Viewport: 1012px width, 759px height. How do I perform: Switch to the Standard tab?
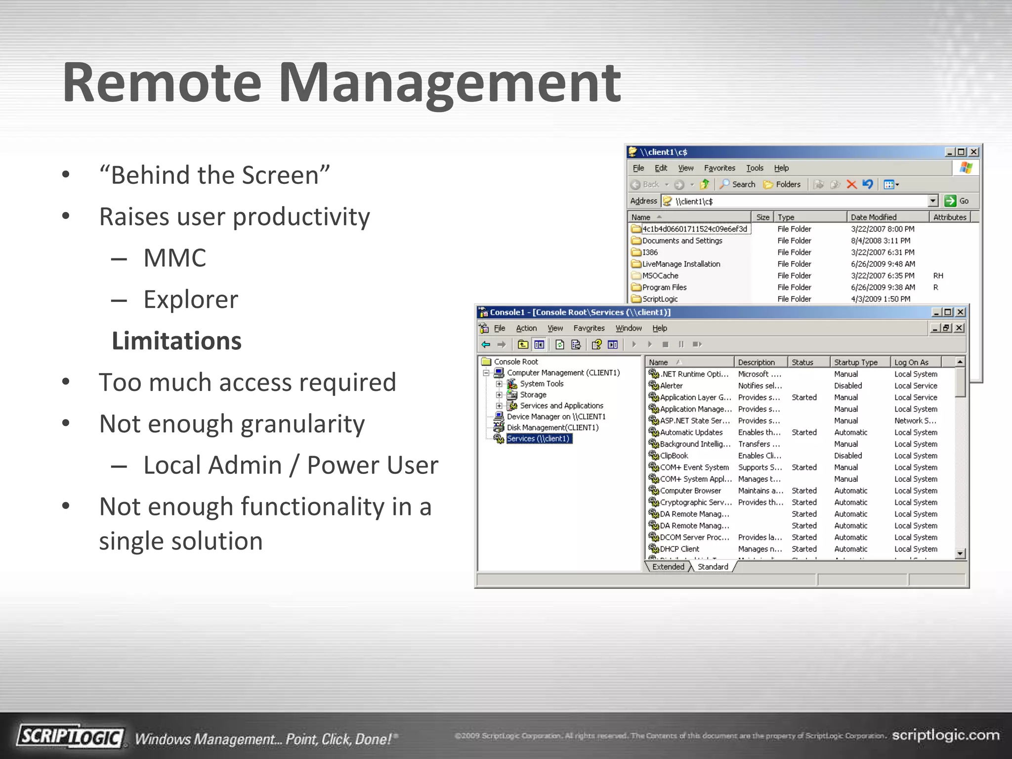point(713,567)
